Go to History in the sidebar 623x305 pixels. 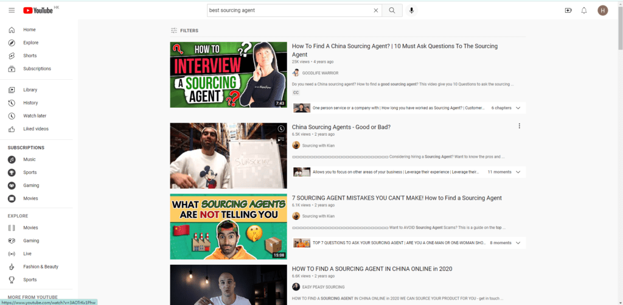tap(30, 103)
